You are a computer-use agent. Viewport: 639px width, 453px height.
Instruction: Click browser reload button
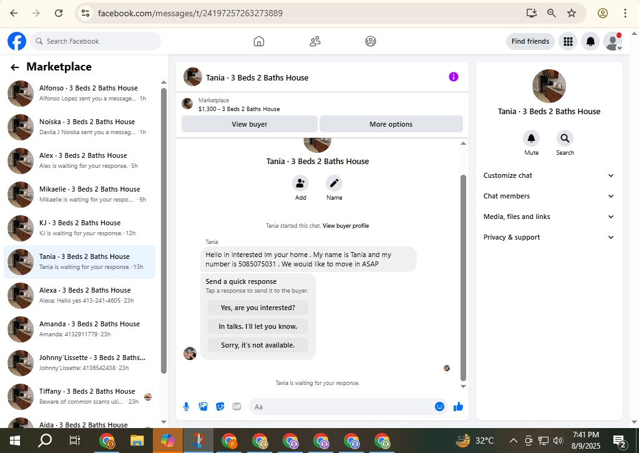pyautogui.click(x=59, y=13)
